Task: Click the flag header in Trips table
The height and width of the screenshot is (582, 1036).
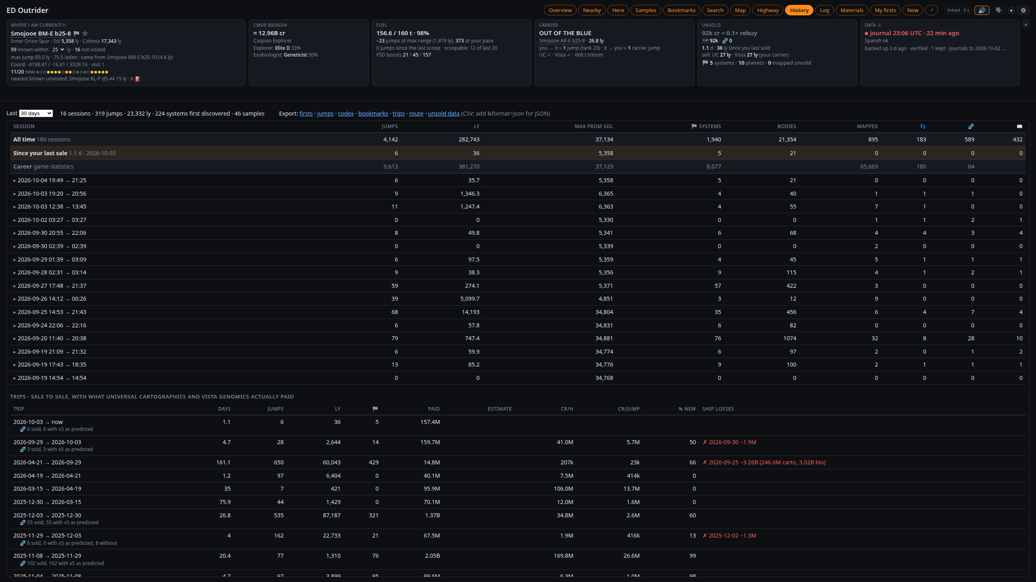Action: click(x=375, y=409)
